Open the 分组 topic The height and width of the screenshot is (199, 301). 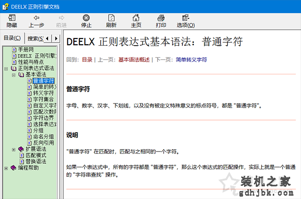[x=39, y=130]
